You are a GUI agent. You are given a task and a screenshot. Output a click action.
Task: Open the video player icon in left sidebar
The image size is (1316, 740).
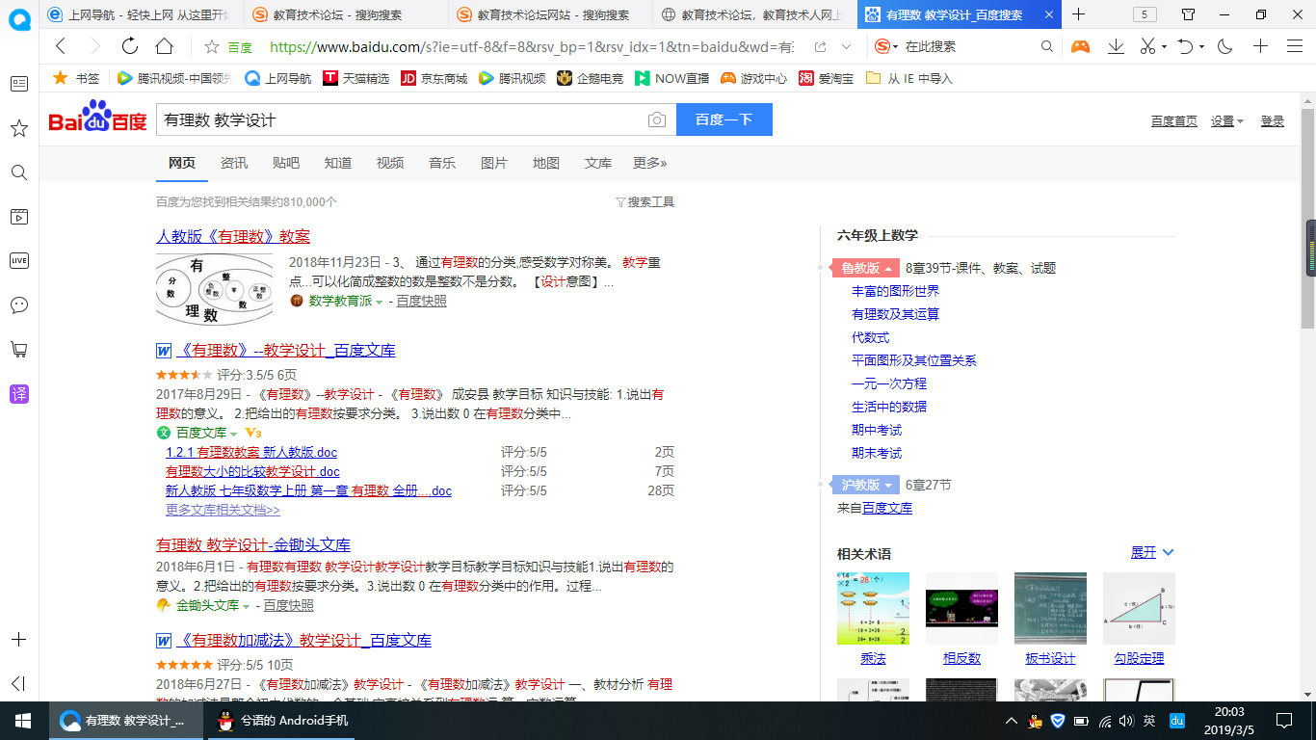[18, 217]
